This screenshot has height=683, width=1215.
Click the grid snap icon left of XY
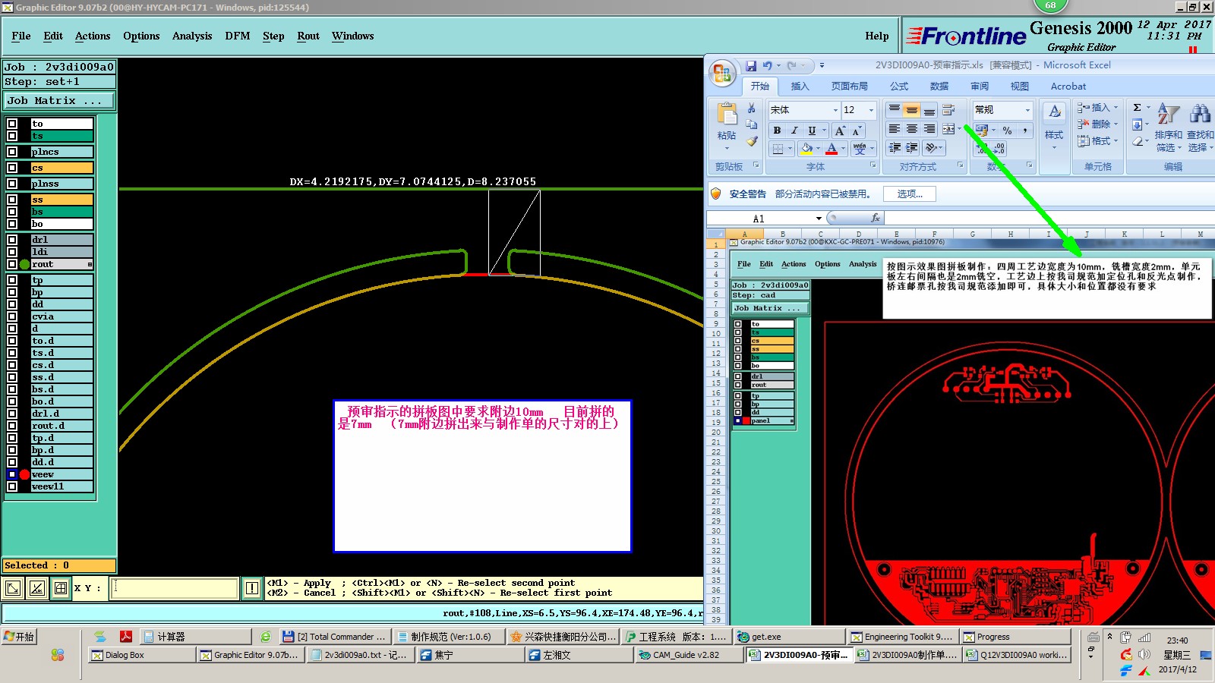61,588
